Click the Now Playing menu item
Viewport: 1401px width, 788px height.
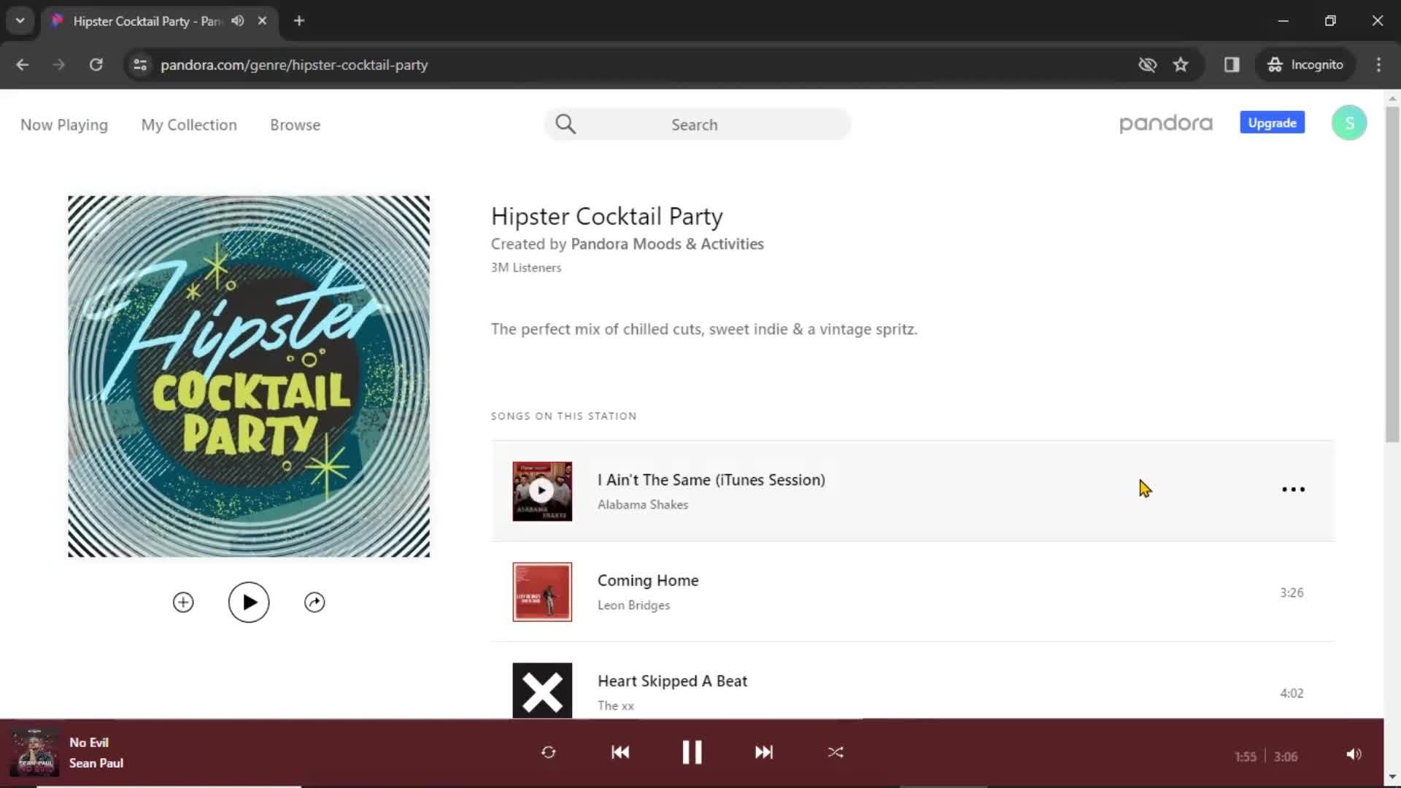coord(63,124)
